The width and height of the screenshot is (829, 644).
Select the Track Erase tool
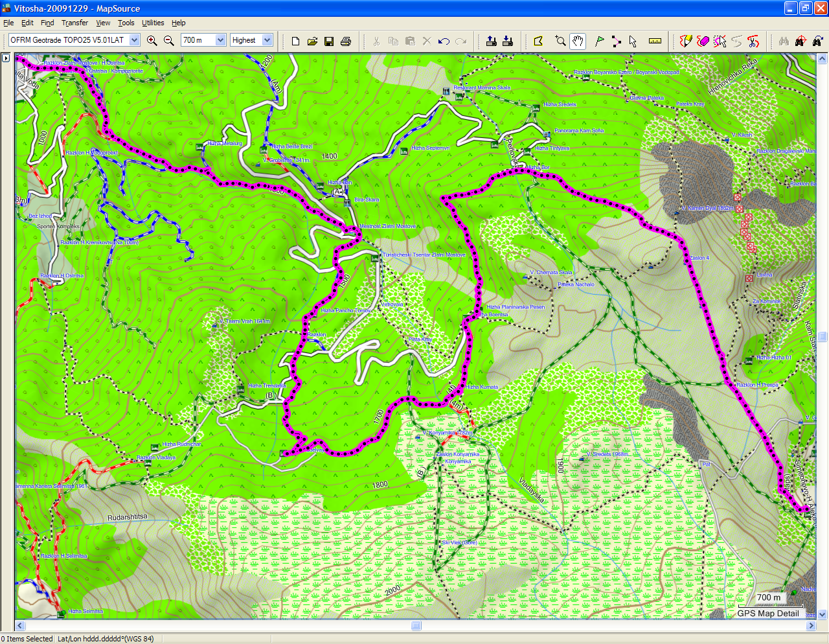pos(703,41)
